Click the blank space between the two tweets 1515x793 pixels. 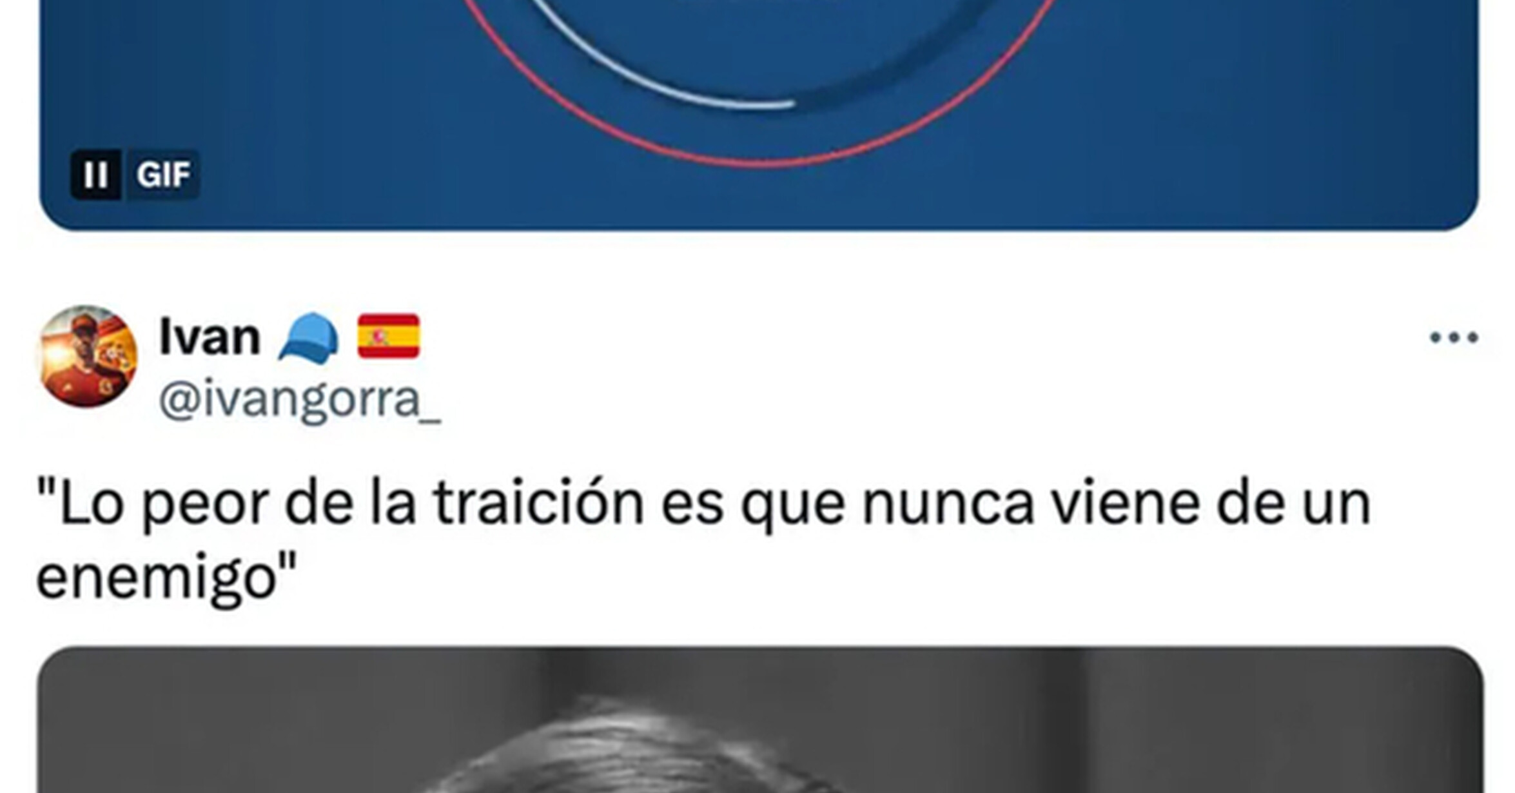pos(757,268)
